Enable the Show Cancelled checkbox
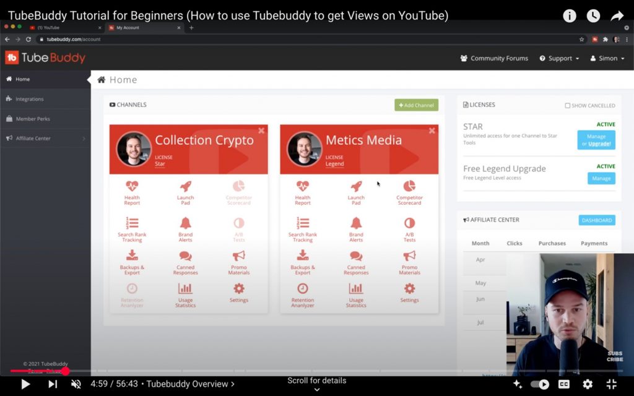This screenshot has width=634, height=396. tap(568, 106)
